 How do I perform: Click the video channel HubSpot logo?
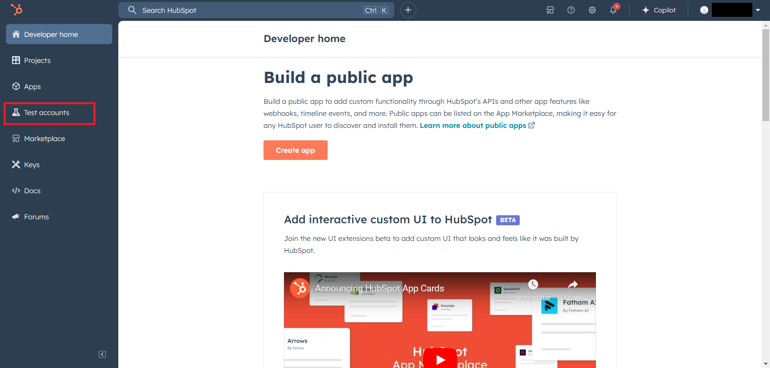coord(300,288)
